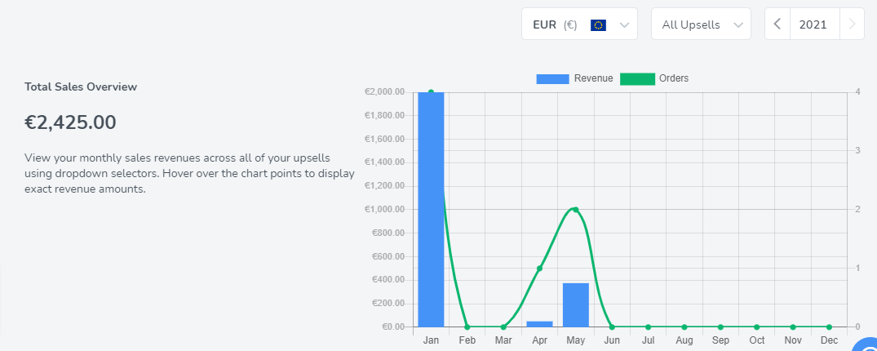This screenshot has height=351, width=877.
Task: Click the December orders data point
Action: [x=829, y=327]
